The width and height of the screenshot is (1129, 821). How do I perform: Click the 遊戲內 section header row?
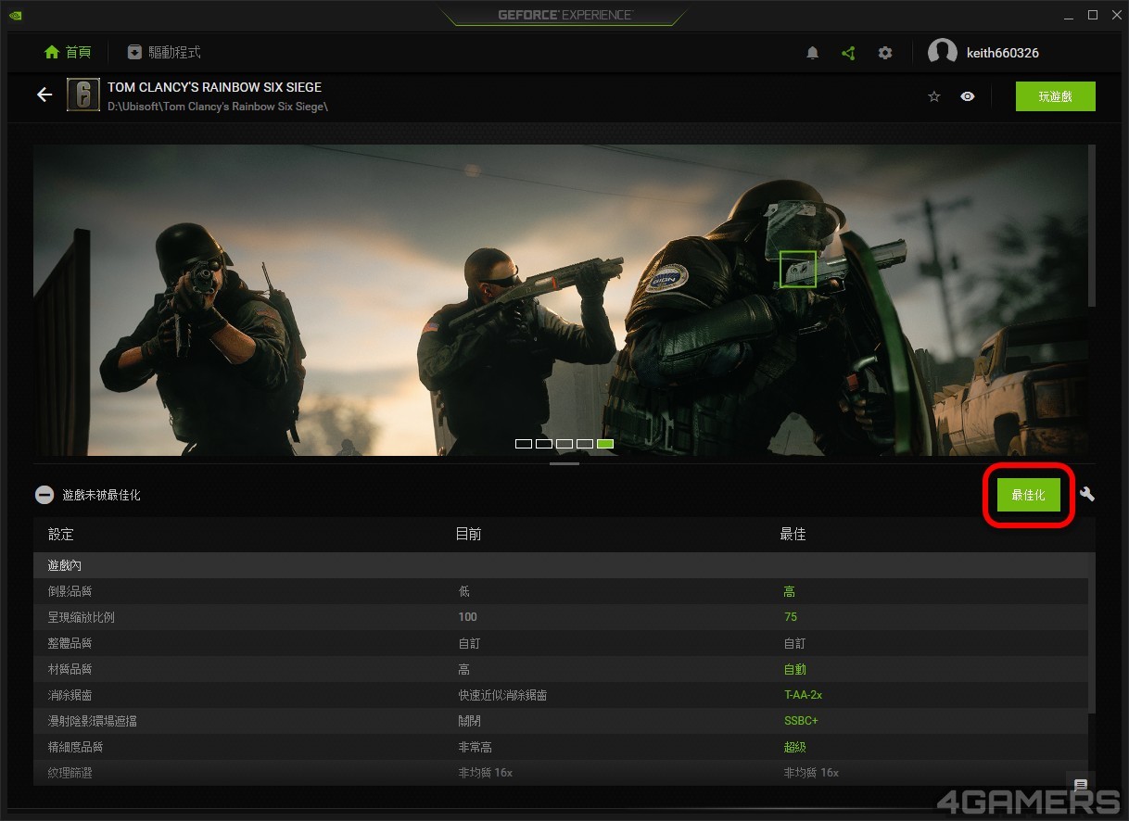click(561, 565)
